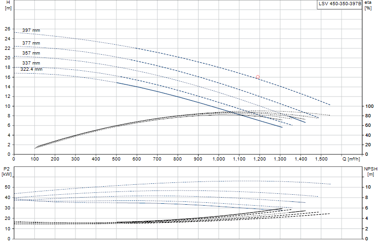Click the '50' value on the P2 power axis

[x=8, y=187]
